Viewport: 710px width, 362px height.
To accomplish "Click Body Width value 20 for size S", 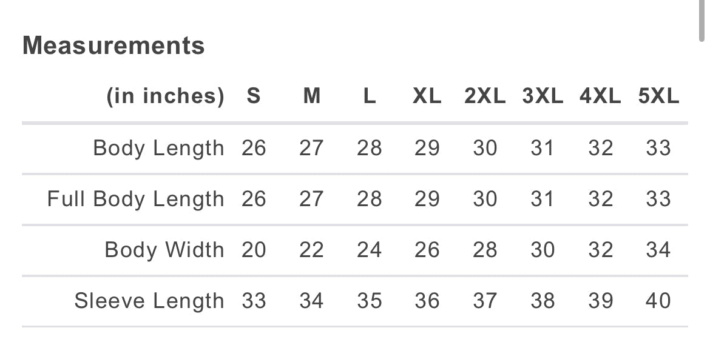I will click(x=254, y=250).
